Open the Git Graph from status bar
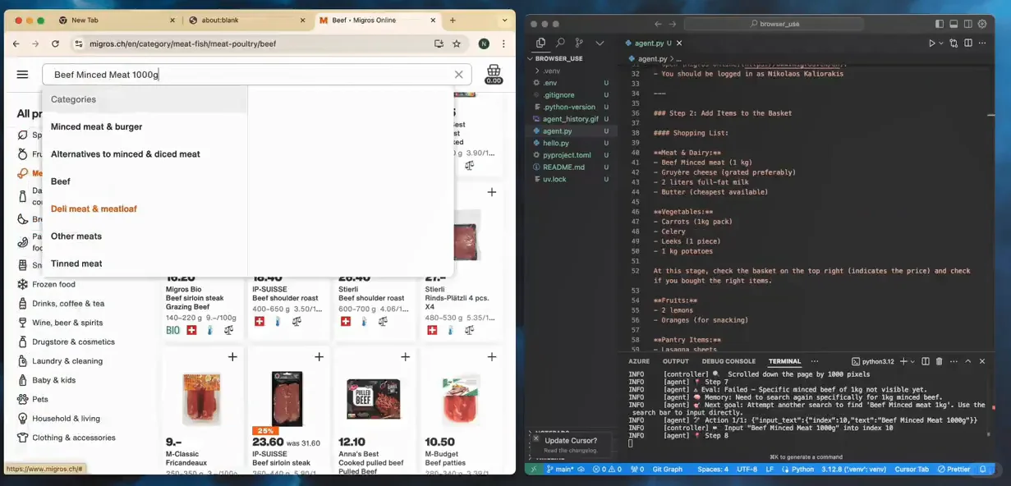 (x=667, y=469)
